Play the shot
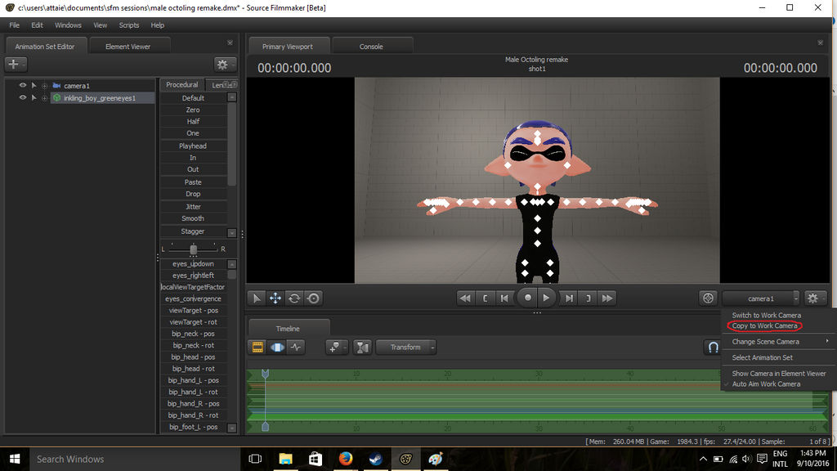Viewport: 837px width, 471px height. (546, 298)
